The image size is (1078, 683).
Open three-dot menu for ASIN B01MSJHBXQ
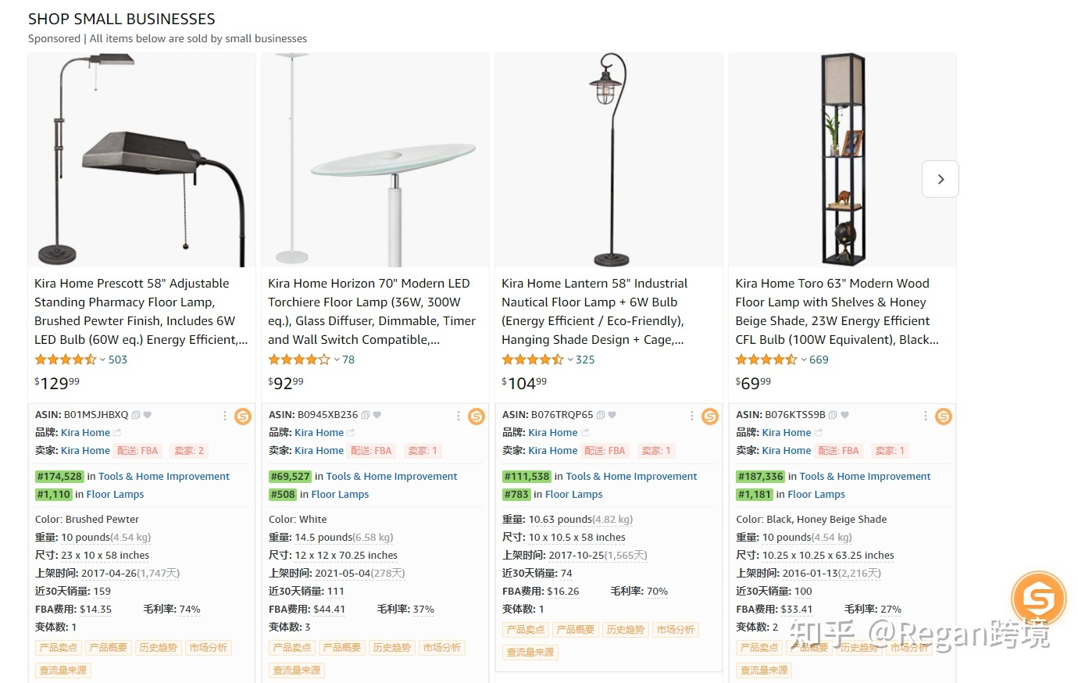pyautogui.click(x=225, y=416)
